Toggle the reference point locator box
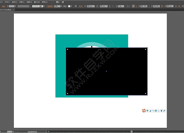Image resolution: width=184 pixels, height=133 pixels. coord(133,6)
